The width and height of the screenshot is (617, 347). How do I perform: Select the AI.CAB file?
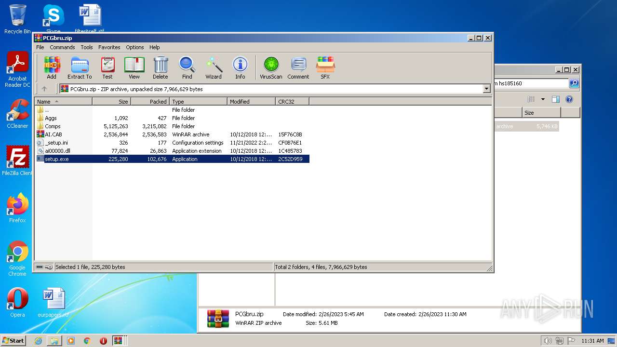pyautogui.click(x=172, y=134)
